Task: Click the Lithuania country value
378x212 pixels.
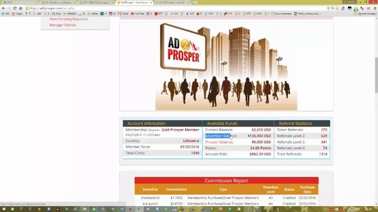Action: [x=191, y=141]
